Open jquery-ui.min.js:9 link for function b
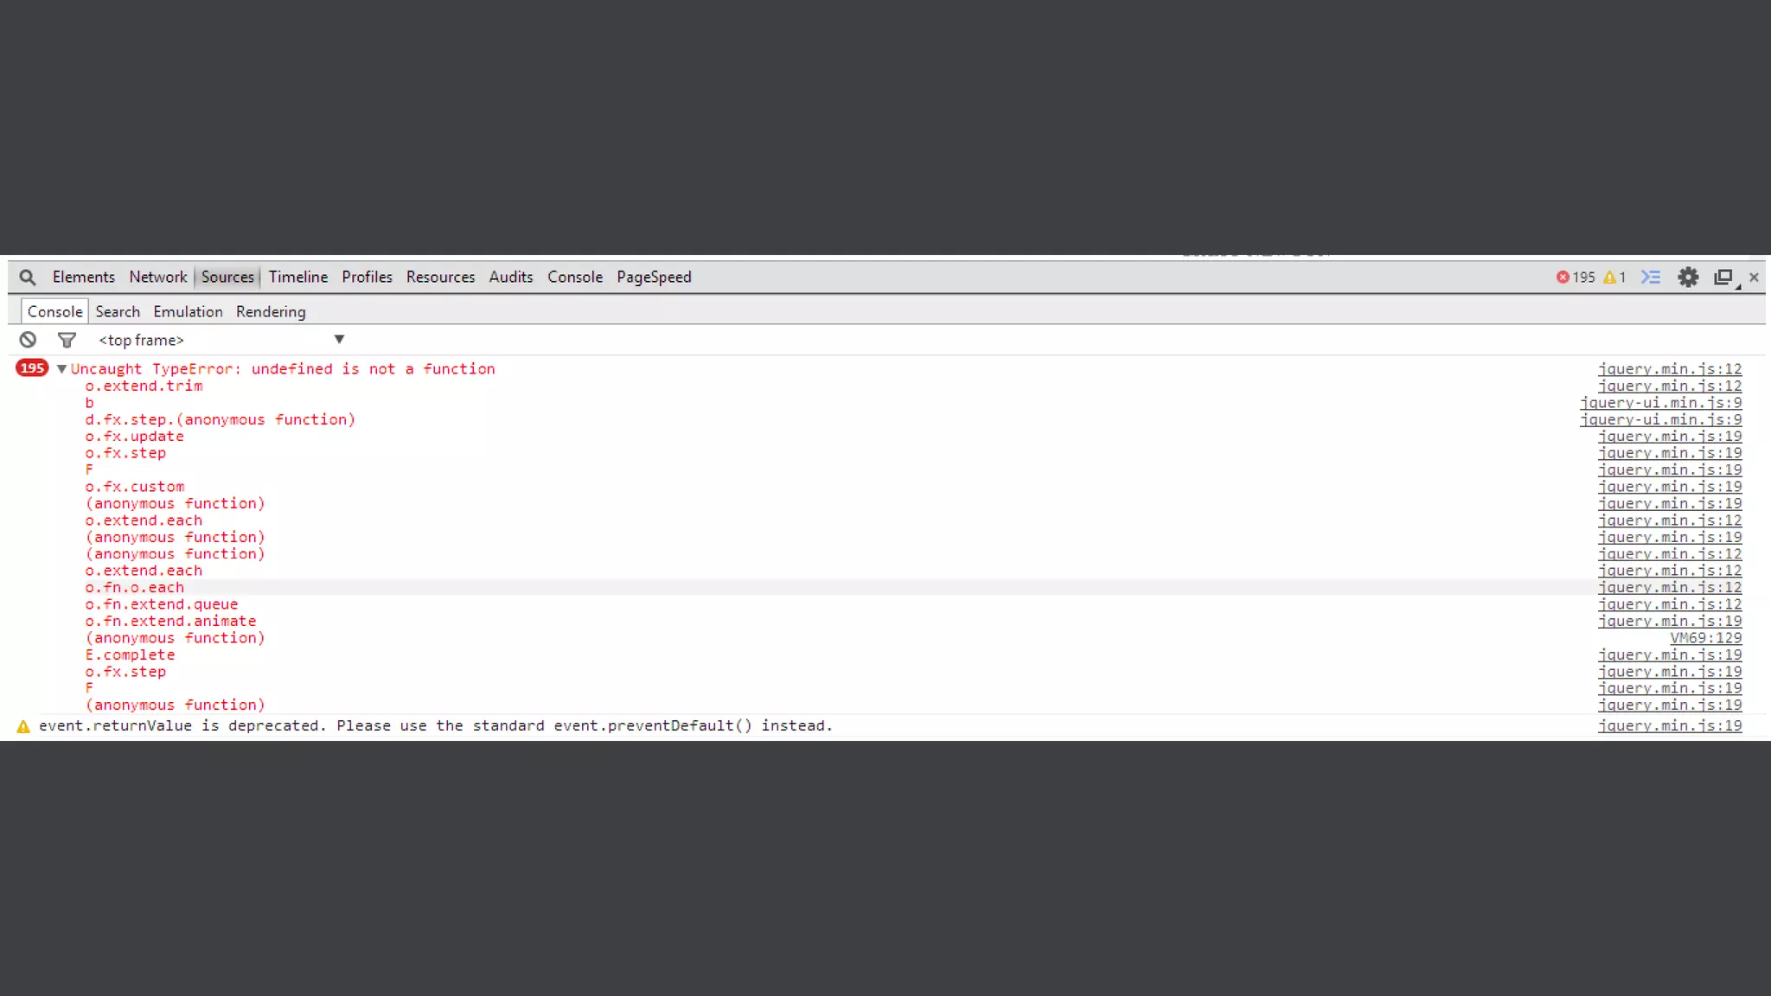Viewport: 1771px width, 996px height. coord(1660,403)
